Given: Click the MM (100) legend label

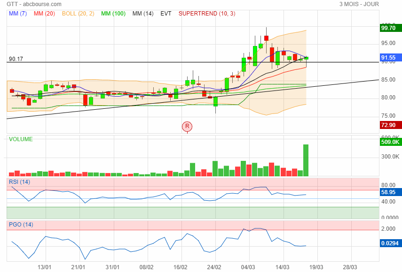Looking at the screenshot, I should (x=113, y=14).
